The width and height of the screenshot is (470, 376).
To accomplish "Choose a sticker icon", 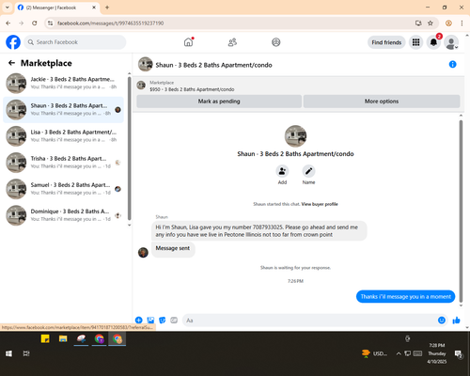I will click(x=163, y=320).
